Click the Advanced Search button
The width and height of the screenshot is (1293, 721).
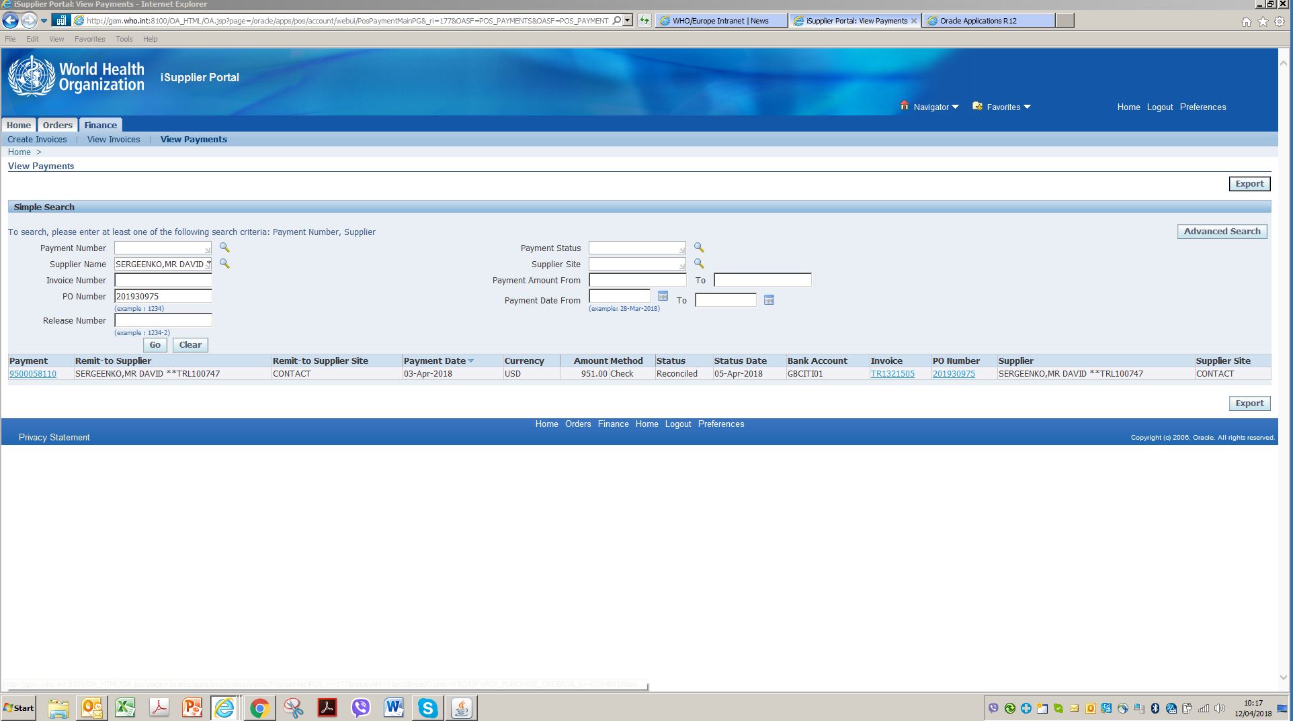[x=1221, y=232]
